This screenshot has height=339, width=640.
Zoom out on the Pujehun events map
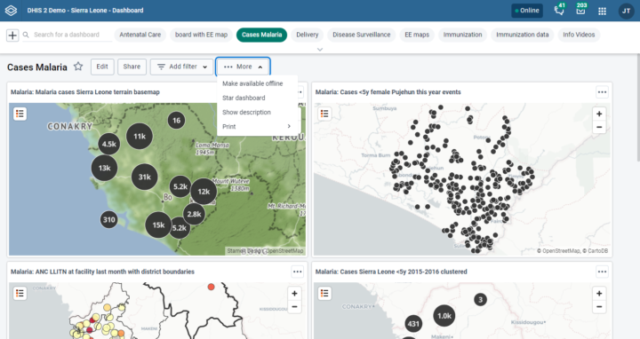coord(599,127)
